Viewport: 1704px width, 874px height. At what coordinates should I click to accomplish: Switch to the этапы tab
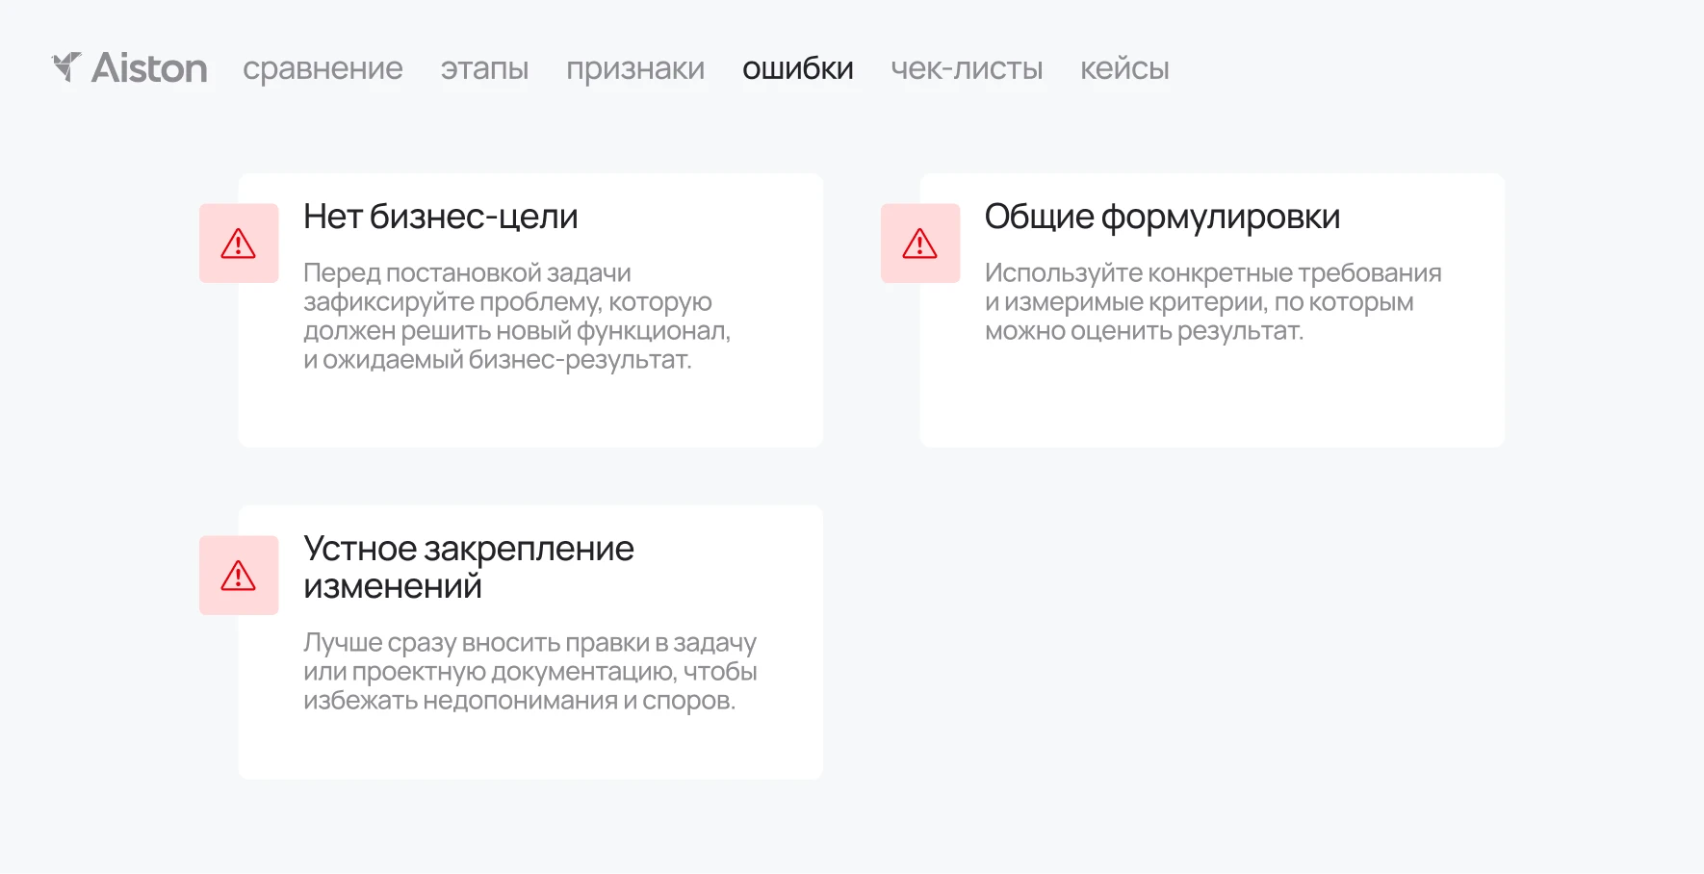coord(484,69)
